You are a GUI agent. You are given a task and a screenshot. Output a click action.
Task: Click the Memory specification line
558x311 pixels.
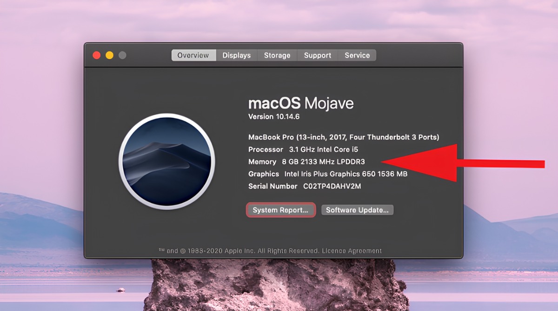click(x=306, y=162)
